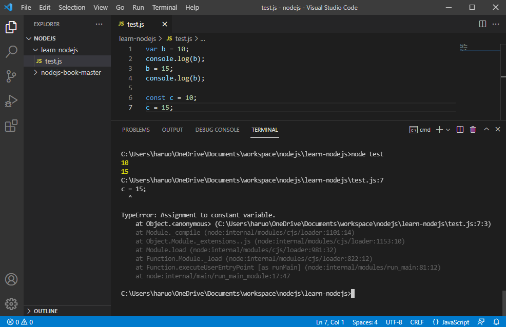Click Ln 7, Col 1 status item
Screen dimensions: 506x327
click(330, 322)
